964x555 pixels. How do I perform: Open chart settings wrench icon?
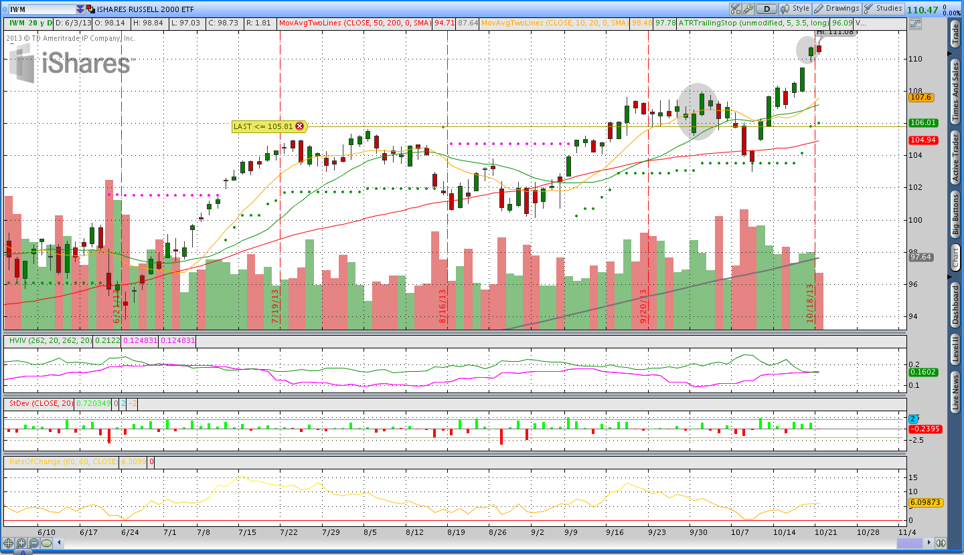pos(748,9)
